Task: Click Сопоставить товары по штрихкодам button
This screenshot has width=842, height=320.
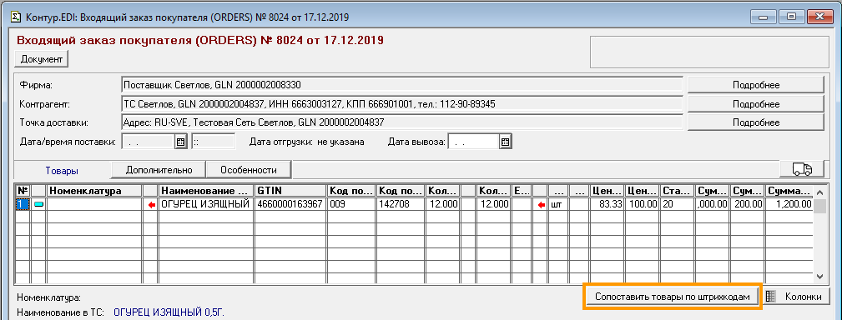Action: tap(672, 297)
